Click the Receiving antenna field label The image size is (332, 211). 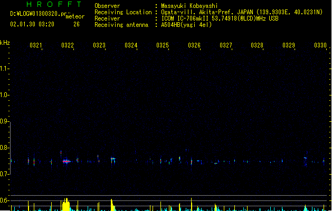pos(121,25)
